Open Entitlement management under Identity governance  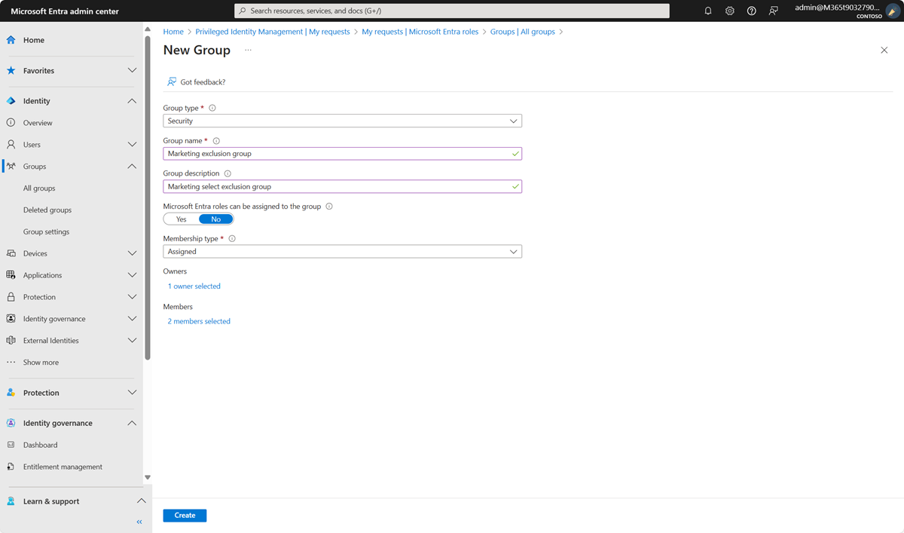(x=63, y=466)
